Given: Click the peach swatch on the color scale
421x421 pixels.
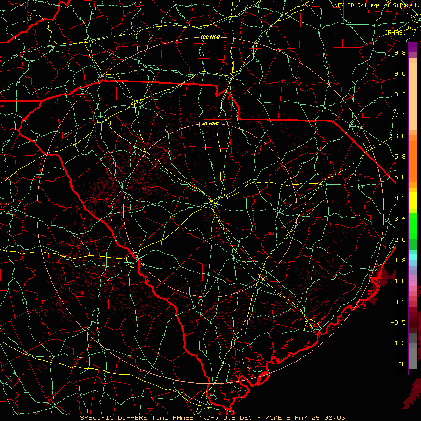Looking at the screenshot, I should [x=413, y=97].
